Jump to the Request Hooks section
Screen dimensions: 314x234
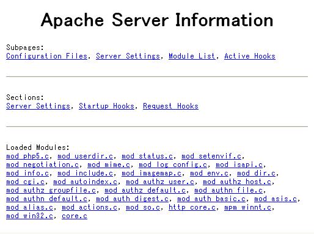pyautogui.click(x=170, y=106)
